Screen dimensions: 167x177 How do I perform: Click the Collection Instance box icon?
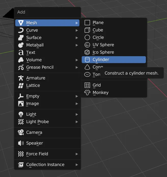pyautogui.click(x=21, y=164)
